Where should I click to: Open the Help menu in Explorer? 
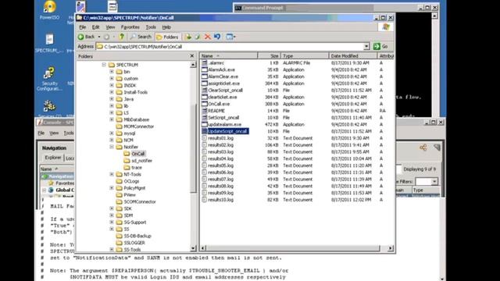[x=166, y=27]
